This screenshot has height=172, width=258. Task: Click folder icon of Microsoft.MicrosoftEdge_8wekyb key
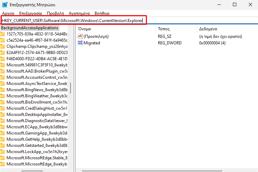[2, 164]
